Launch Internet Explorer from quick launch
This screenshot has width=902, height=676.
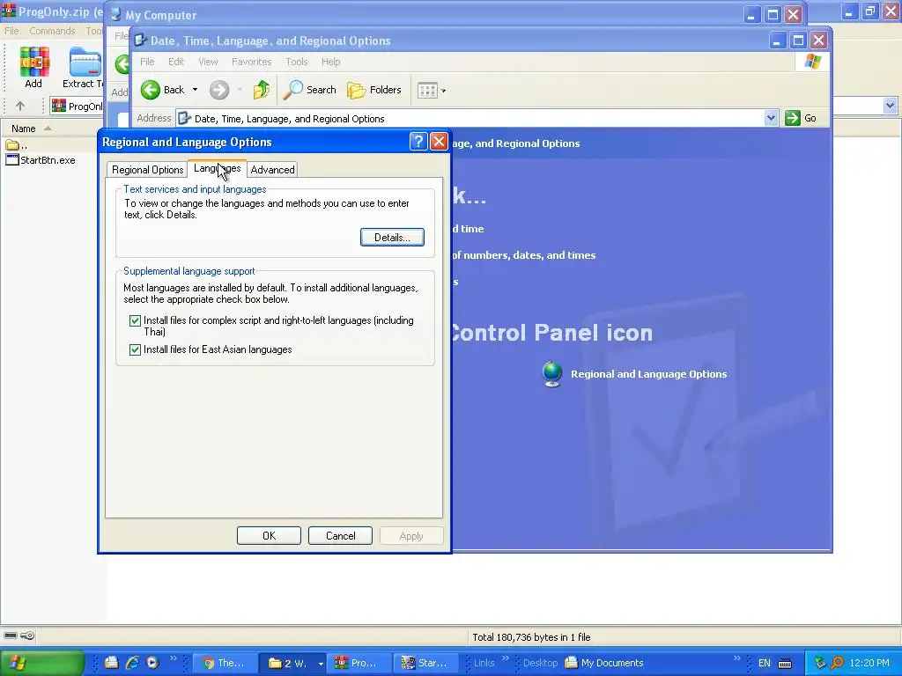tap(132, 663)
